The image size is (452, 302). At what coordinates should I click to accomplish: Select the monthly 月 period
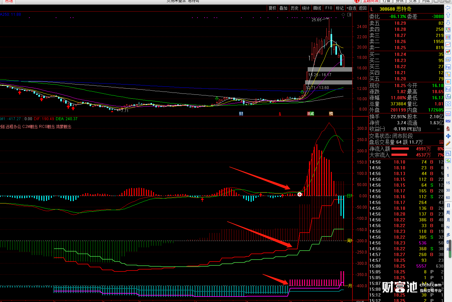[x=448, y=220]
